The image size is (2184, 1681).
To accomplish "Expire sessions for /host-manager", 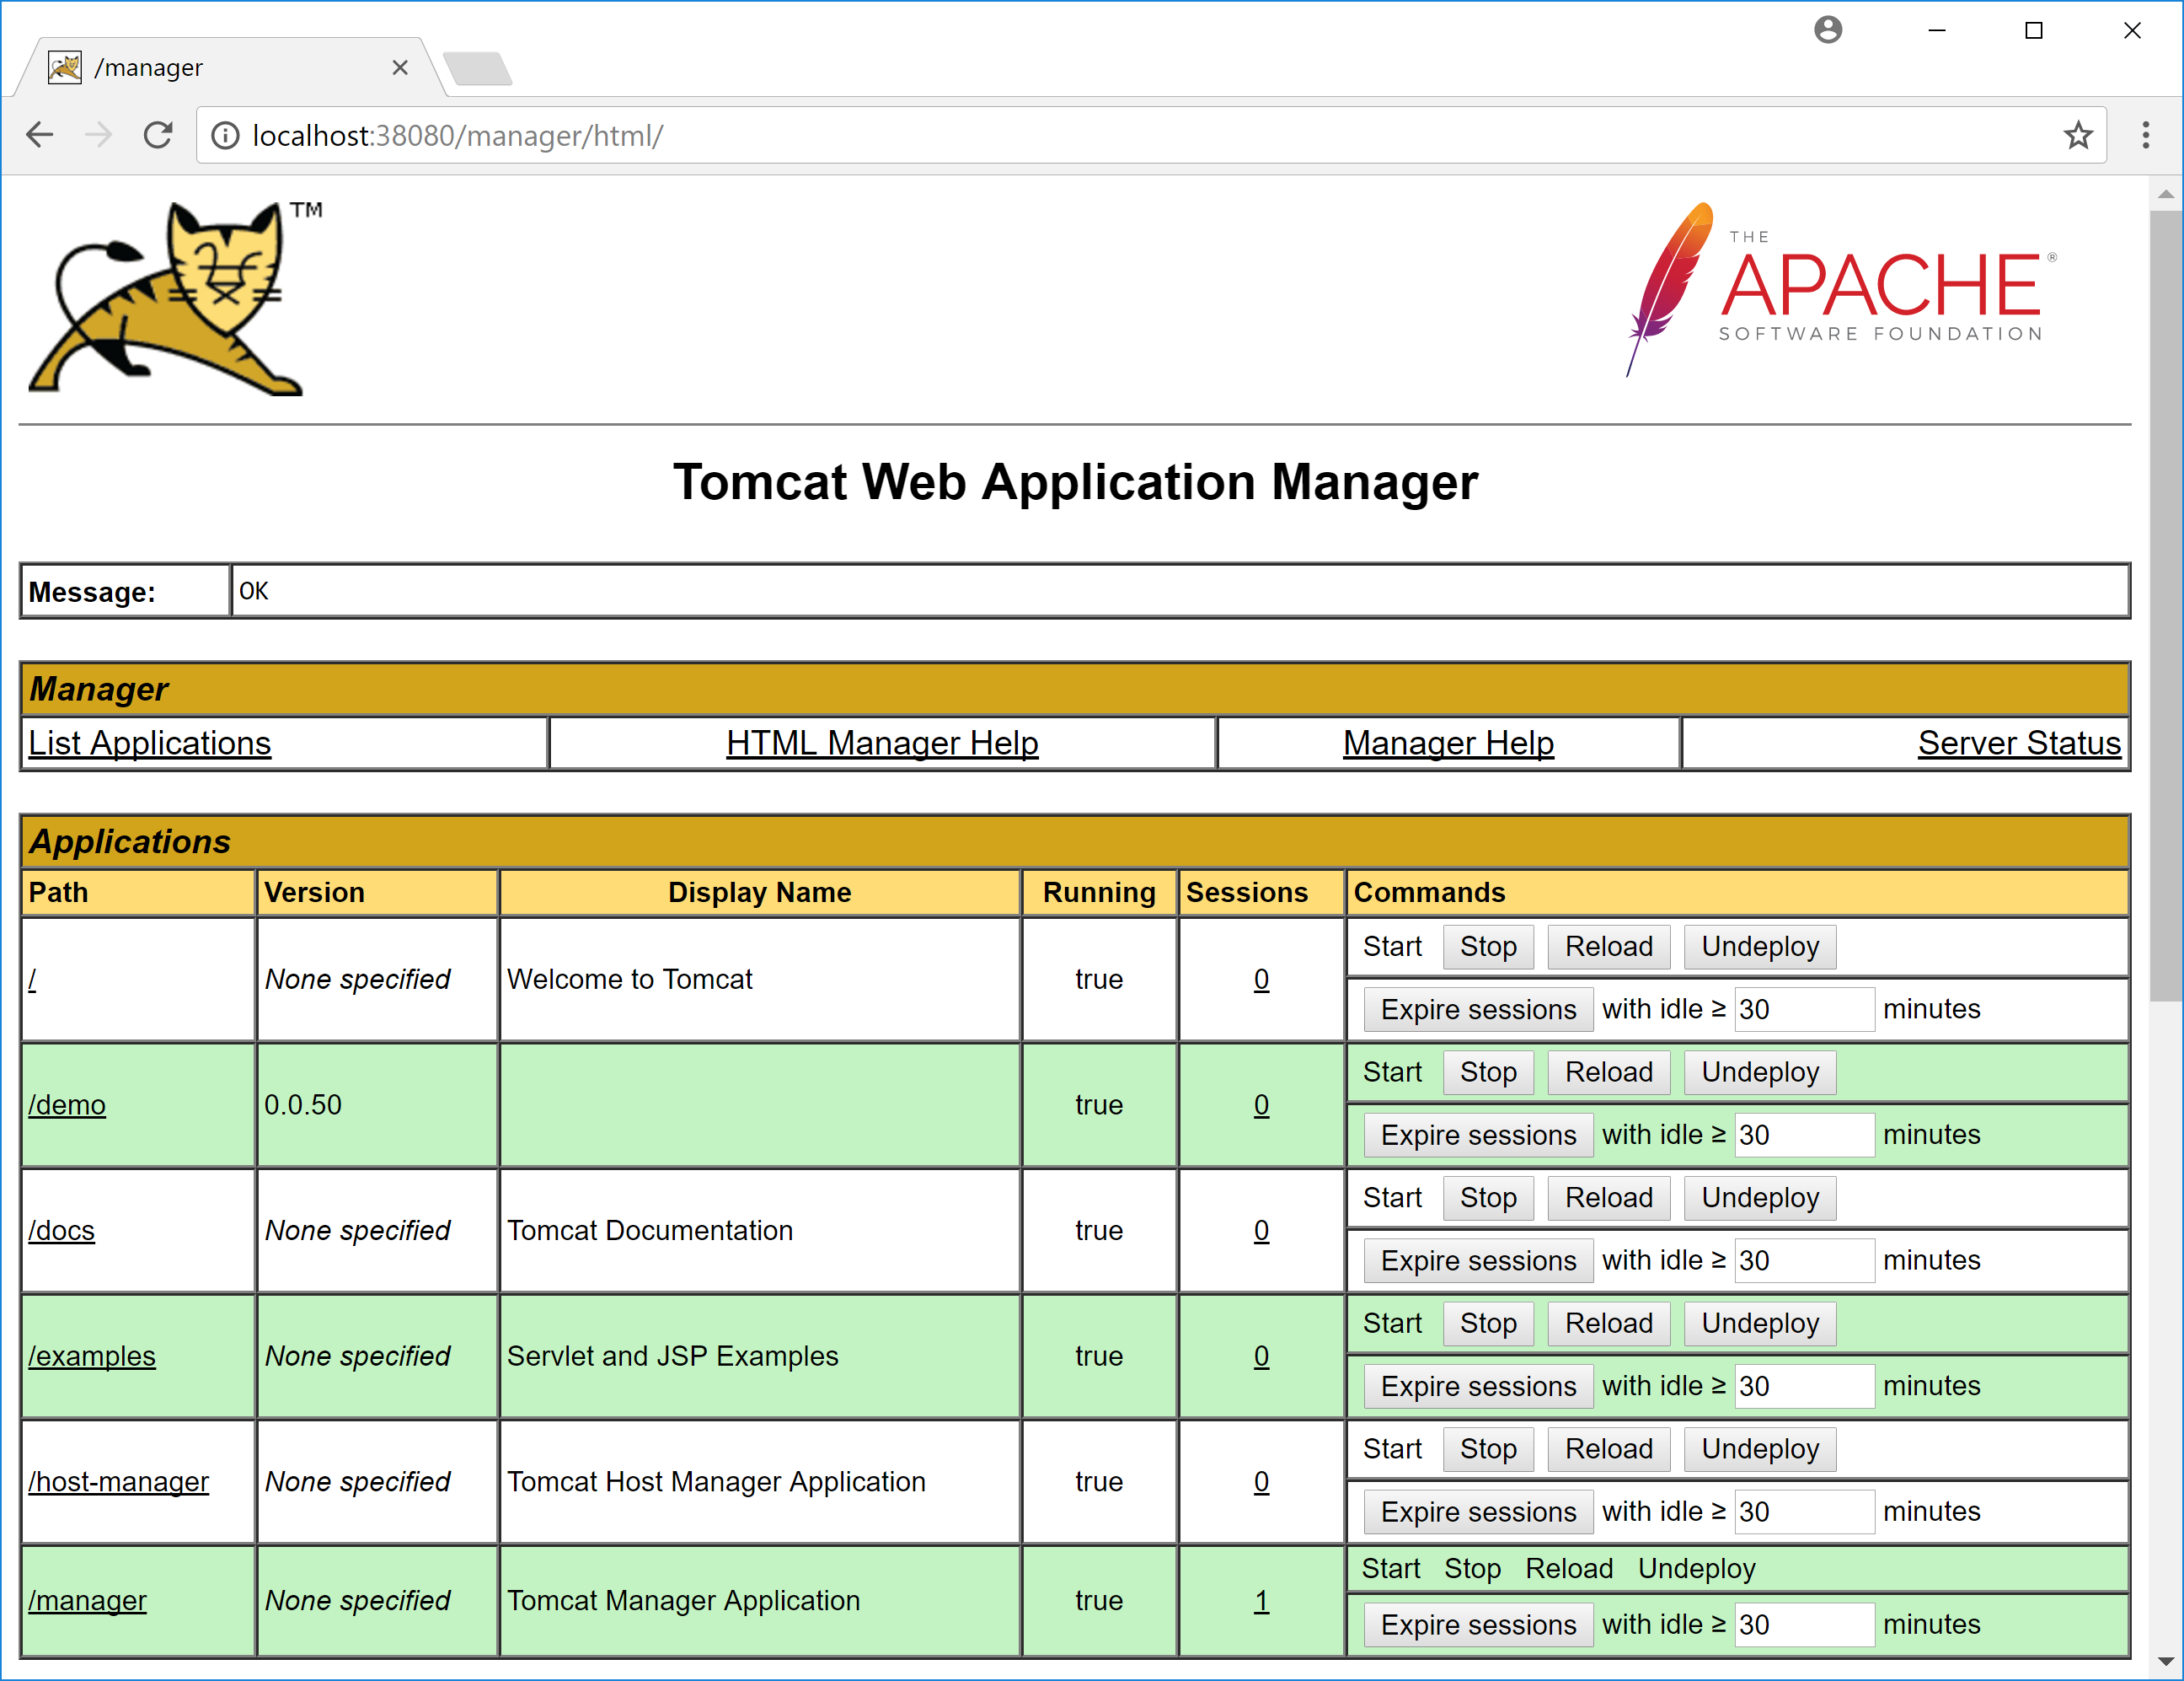I will (1477, 1512).
